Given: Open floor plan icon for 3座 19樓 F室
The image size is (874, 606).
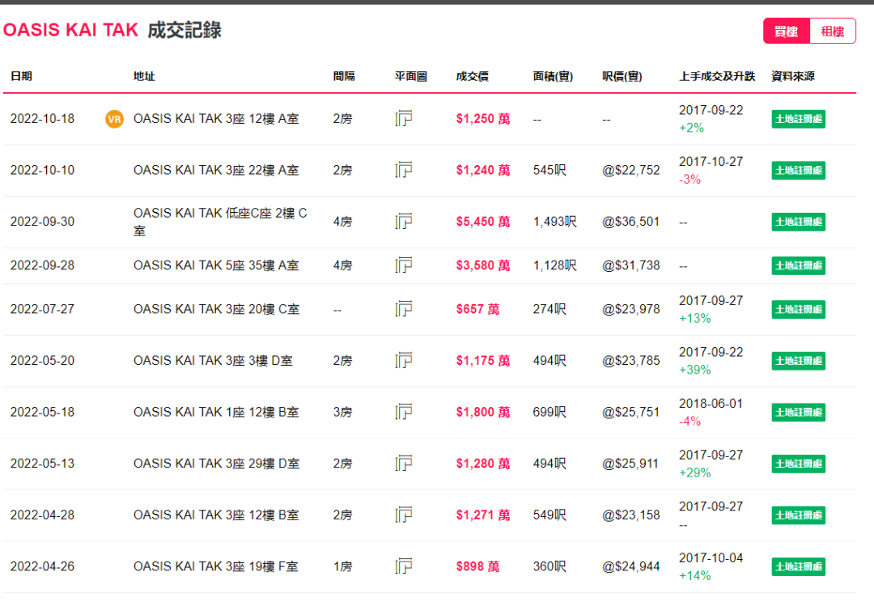Looking at the screenshot, I should [404, 566].
